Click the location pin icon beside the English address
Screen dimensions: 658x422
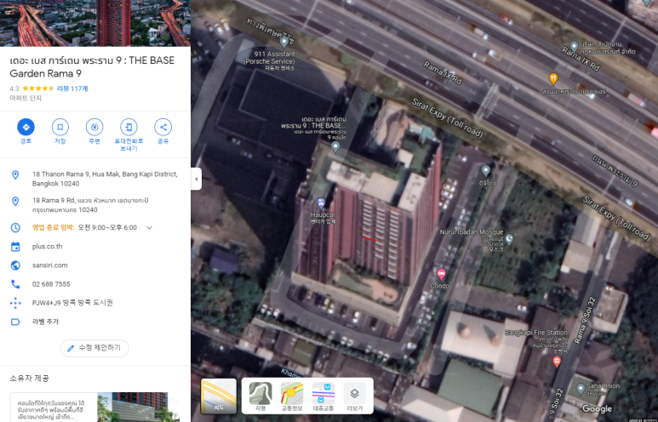click(x=15, y=175)
